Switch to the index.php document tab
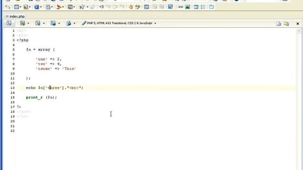The image size is (303, 170). tap(15, 17)
